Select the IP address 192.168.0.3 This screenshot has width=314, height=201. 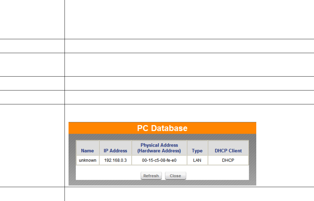pyautogui.click(x=115, y=160)
